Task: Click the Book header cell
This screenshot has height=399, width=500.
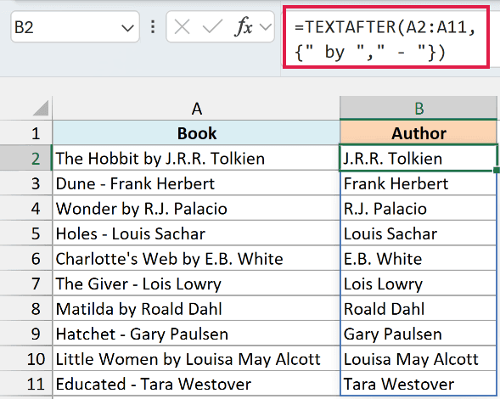Action: point(196,132)
